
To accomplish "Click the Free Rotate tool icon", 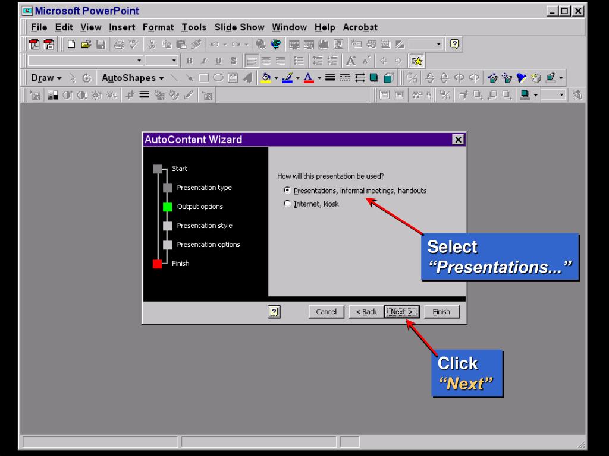I will (x=87, y=78).
